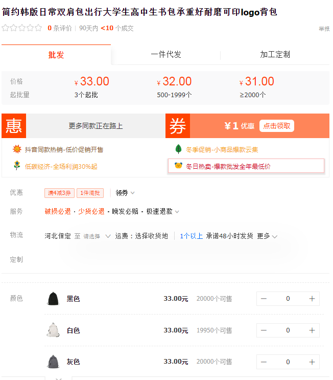Expand the service guarantees chevron after 极速退款
The width and height of the screenshot is (333, 380).
click(177, 212)
